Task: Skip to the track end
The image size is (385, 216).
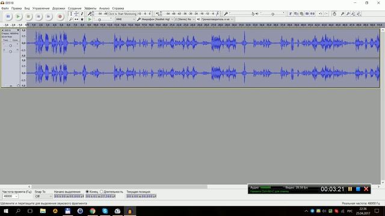Action: [48, 16]
